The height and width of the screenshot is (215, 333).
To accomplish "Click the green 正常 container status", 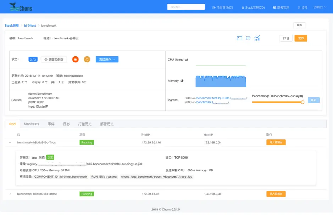I will (50, 158).
